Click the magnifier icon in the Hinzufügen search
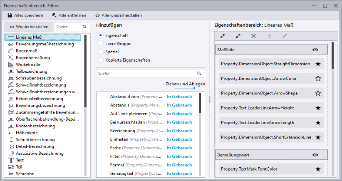The width and height of the screenshot is (342, 181). pyautogui.click(x=200, y=74)
